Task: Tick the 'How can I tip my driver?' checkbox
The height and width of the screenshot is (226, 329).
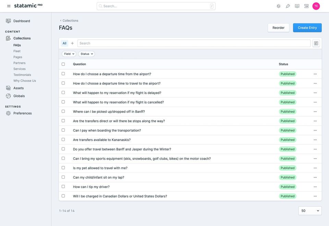Action: [x=63, y=187]
